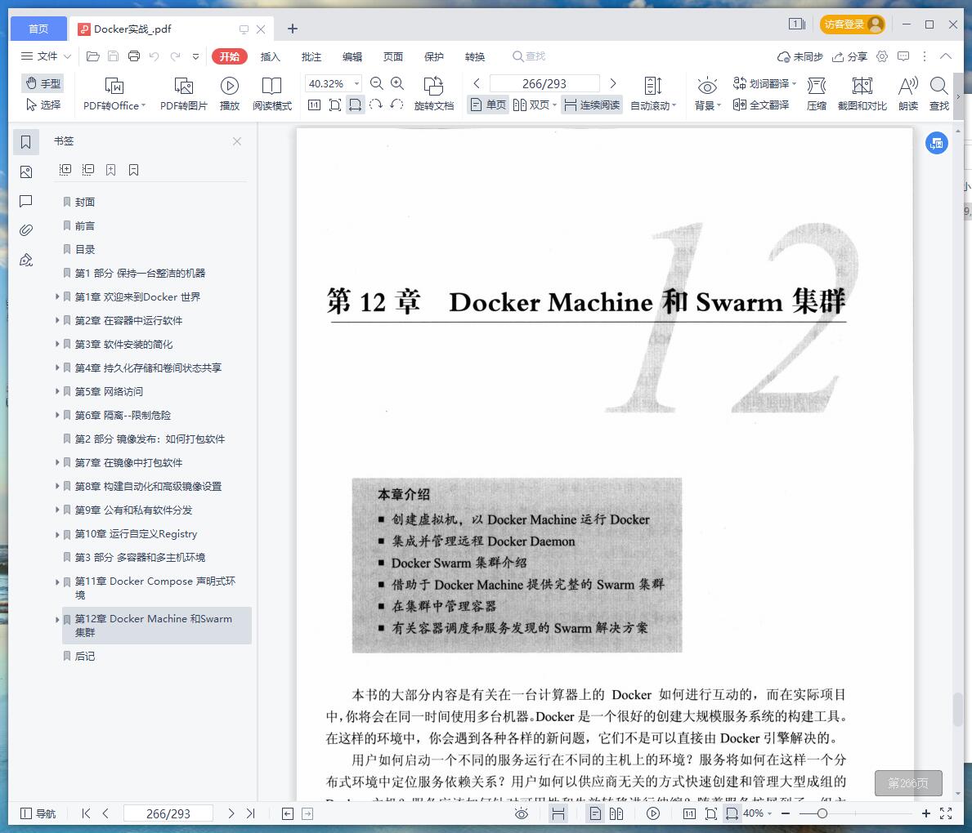Image resolution: width=972 pixels, height=833 pixels.
Task: Select the hand tool (手型)
Action: point(43,83)
